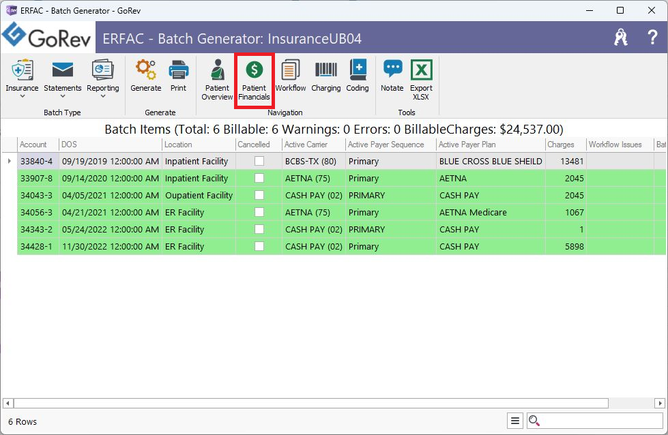Image resolution: width=668 pixels, height=435 pixels.
Task: Click the 5898 charges cell
Action: (x=566, y=246)
